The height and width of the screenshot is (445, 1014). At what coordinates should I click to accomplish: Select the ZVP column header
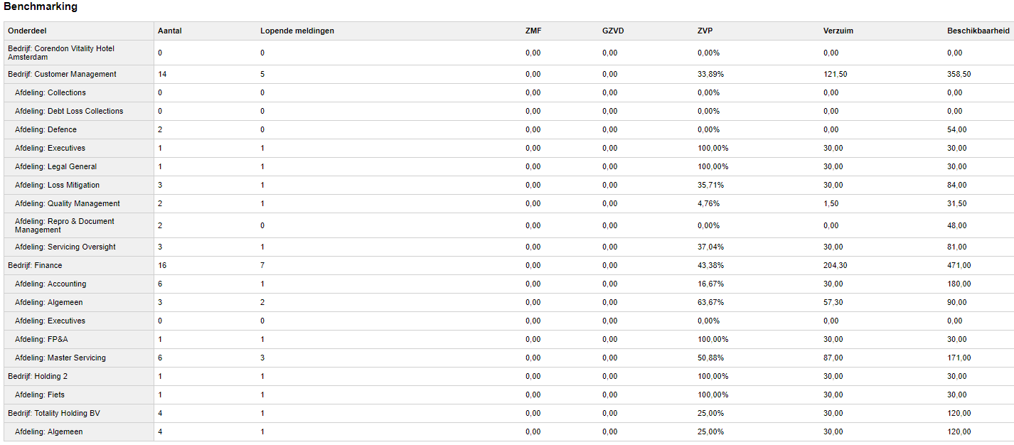click(705, 31)
